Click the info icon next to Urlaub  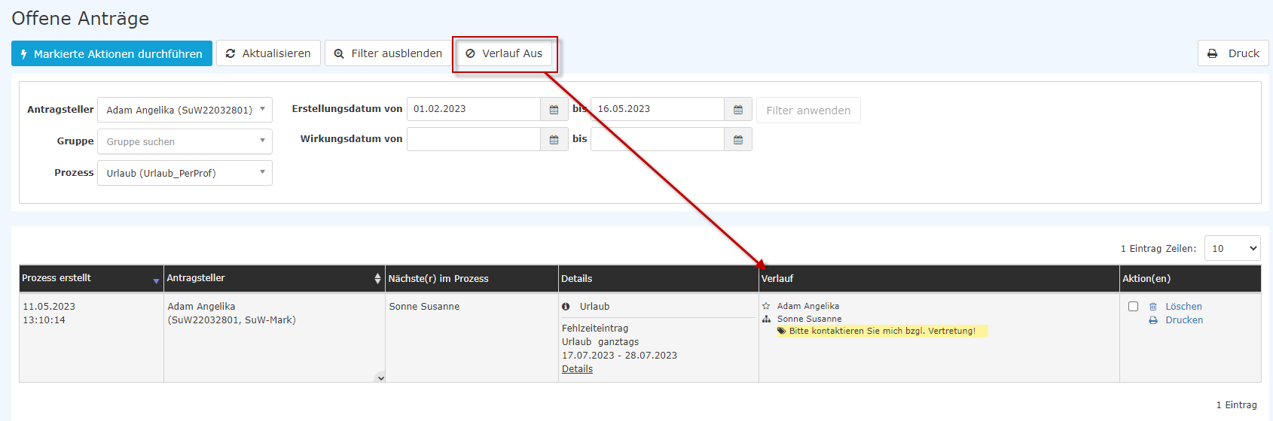(x=566, y=307)
